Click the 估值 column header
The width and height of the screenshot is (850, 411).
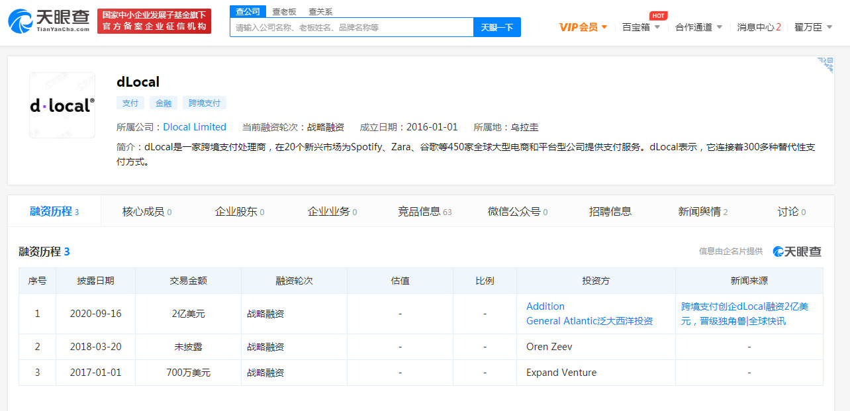[x=401, y=281]
